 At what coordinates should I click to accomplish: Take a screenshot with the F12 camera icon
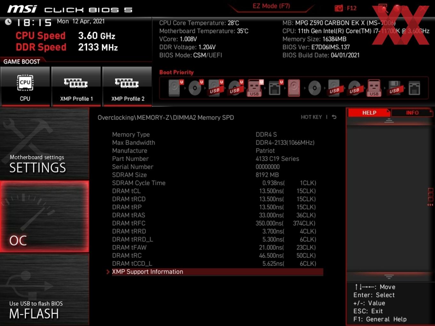(338, 8)
